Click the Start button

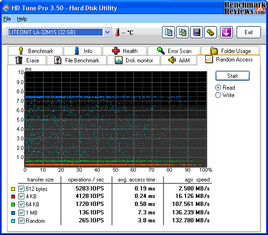[x=232, y=76]
